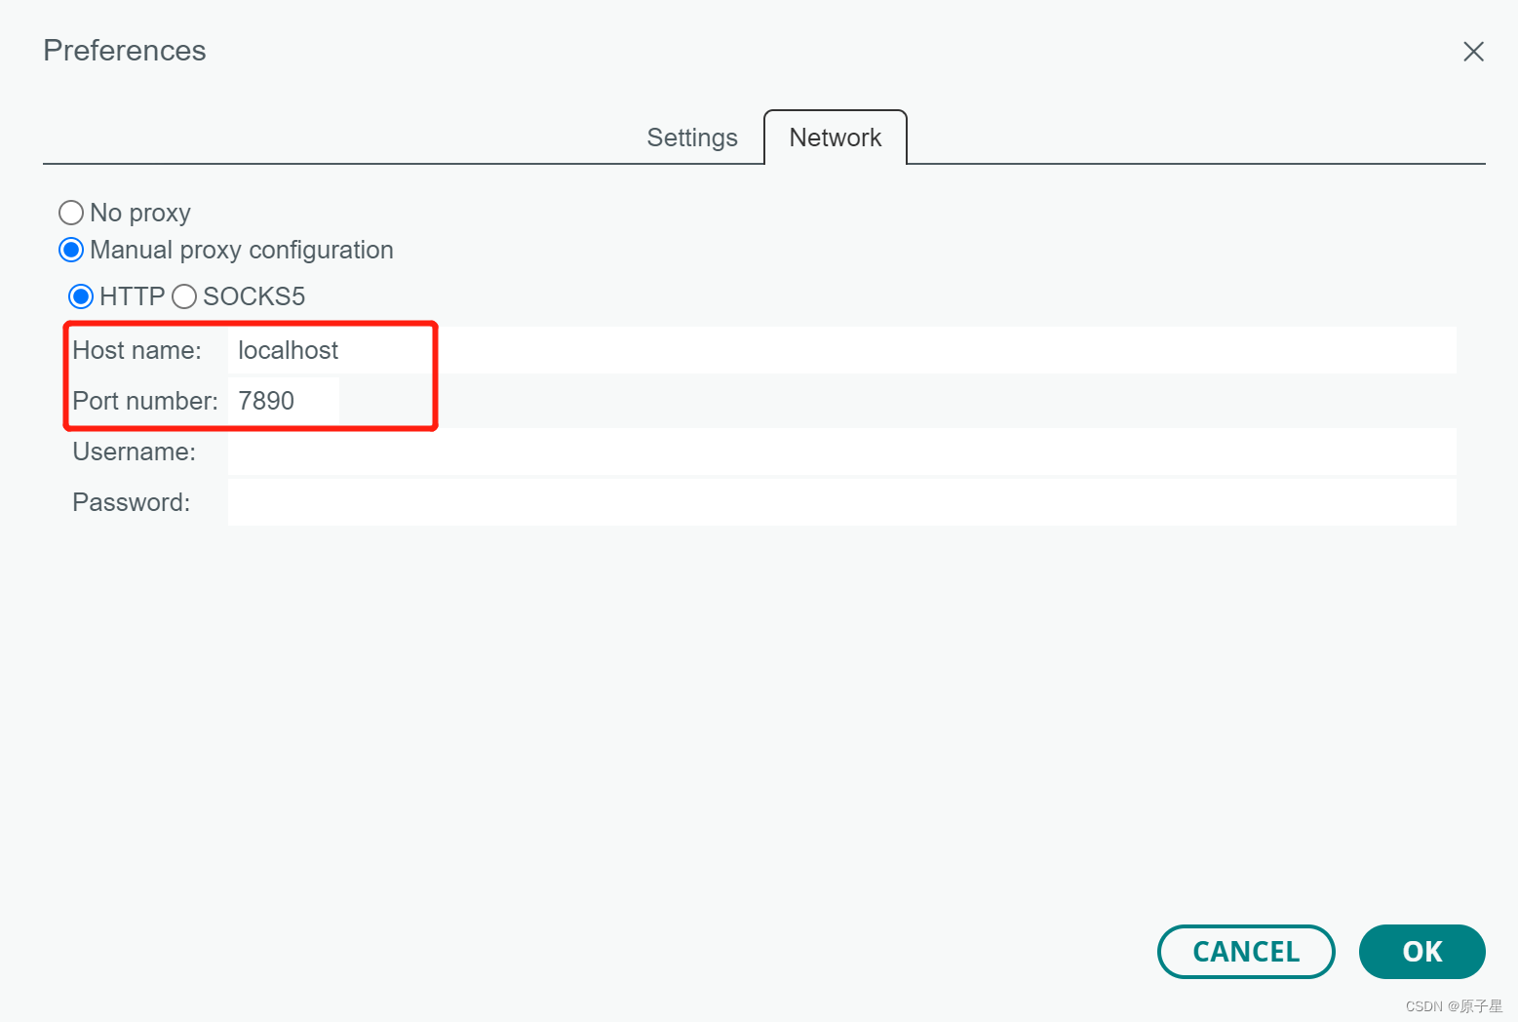Screen dimensions: 1518x1022
Task: Close the Preferences dialog with X
Action: pyautogui.click(x=1473, y=52)
